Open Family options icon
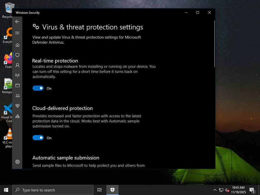 pyautogui.click(x=18, y=116)
